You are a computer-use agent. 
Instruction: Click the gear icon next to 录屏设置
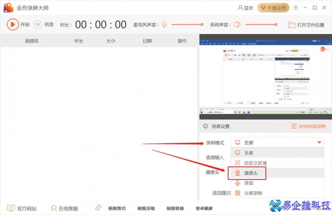(205, 126)
